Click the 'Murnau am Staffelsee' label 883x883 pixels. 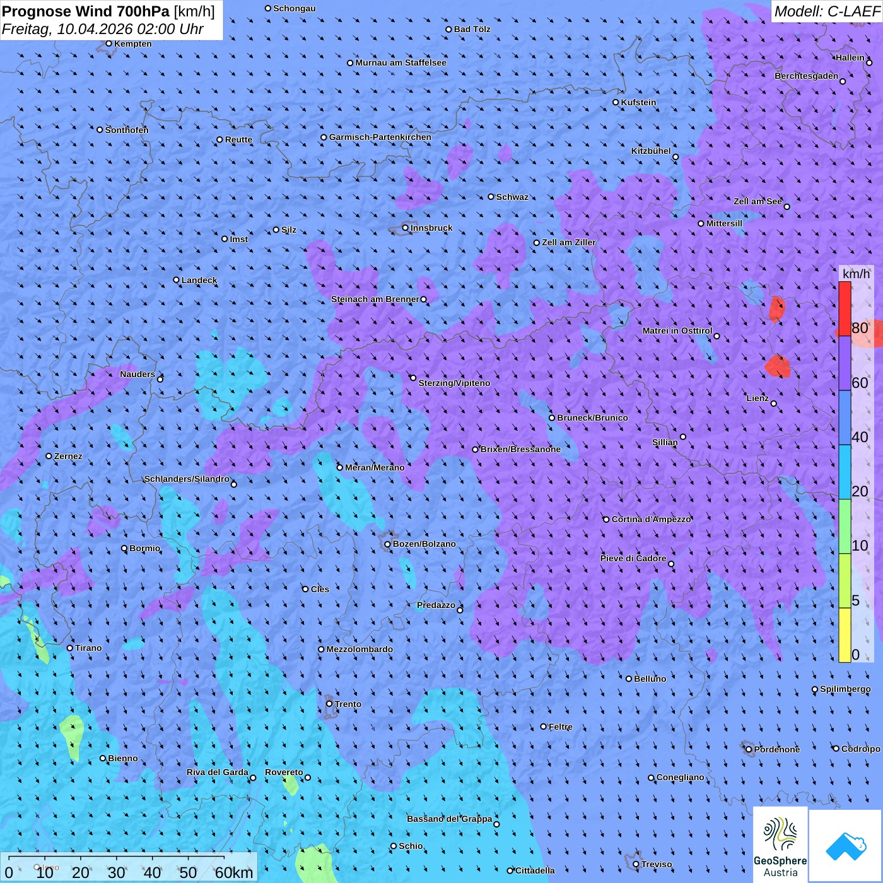[x=401, y=62]
